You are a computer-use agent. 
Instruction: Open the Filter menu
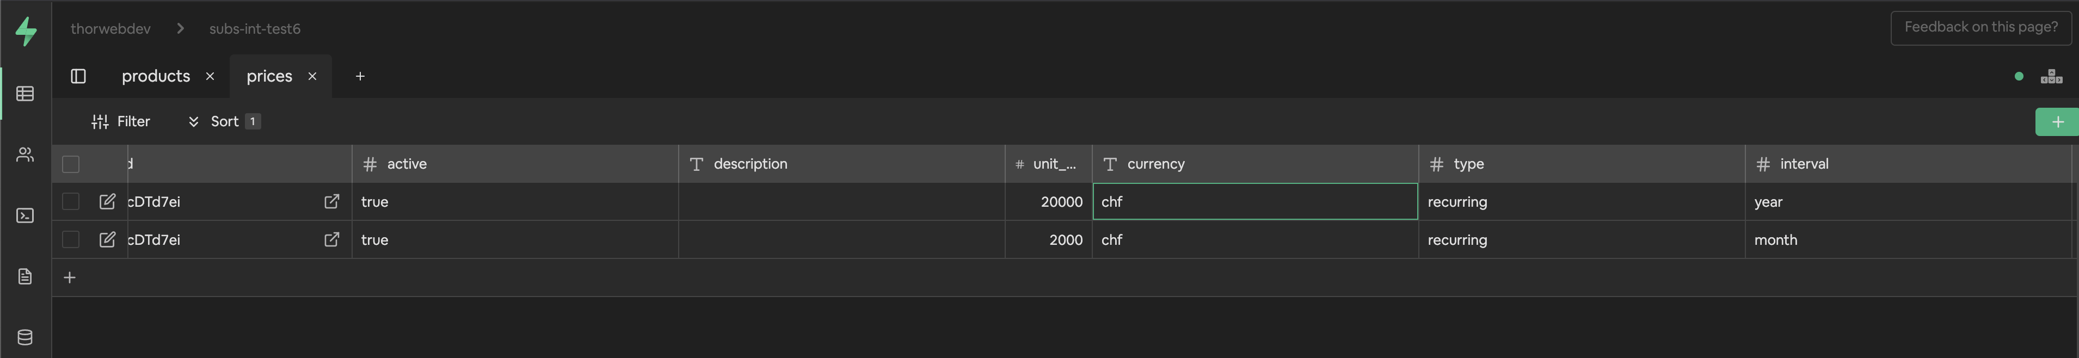[121, 121]
